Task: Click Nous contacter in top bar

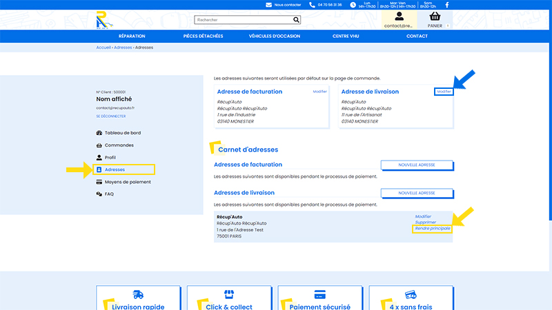Action: tap(288, 5)
